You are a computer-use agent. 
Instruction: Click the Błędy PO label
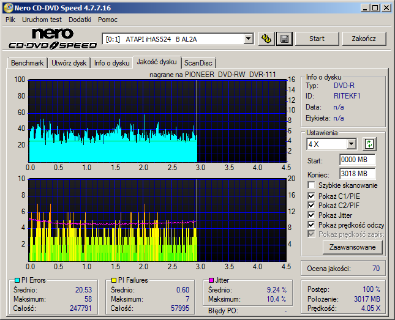[x=223, y=311]
